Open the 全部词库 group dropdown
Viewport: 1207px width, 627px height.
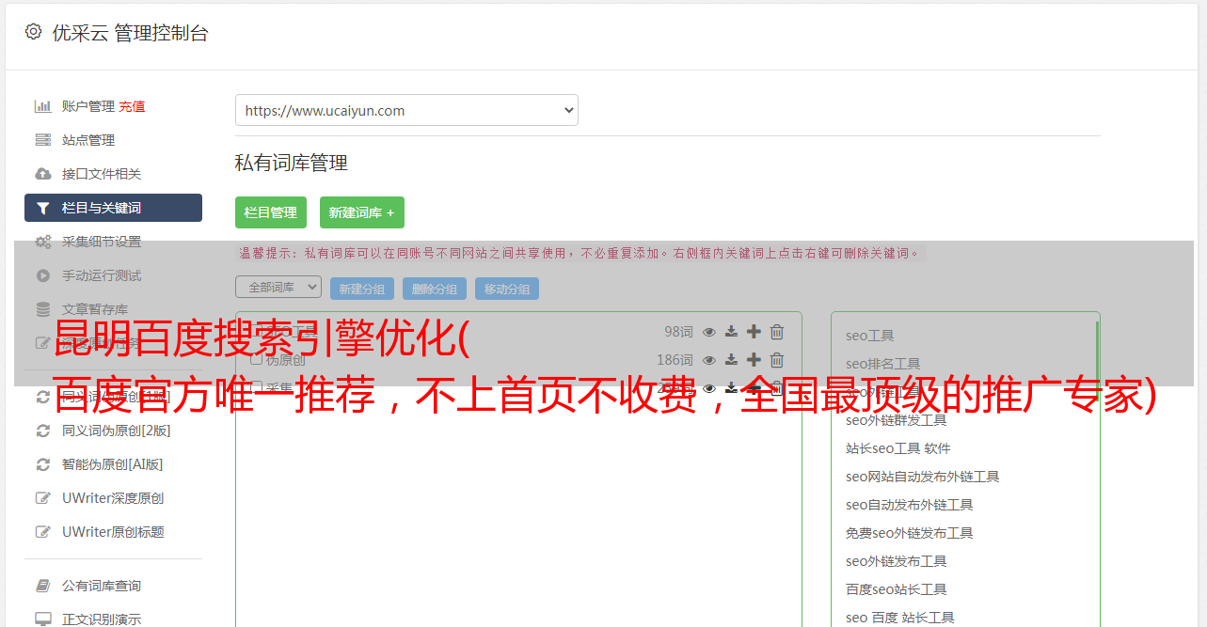point(278,287)
